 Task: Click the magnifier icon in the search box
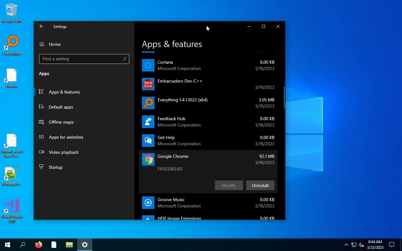[x=125, y=59]
